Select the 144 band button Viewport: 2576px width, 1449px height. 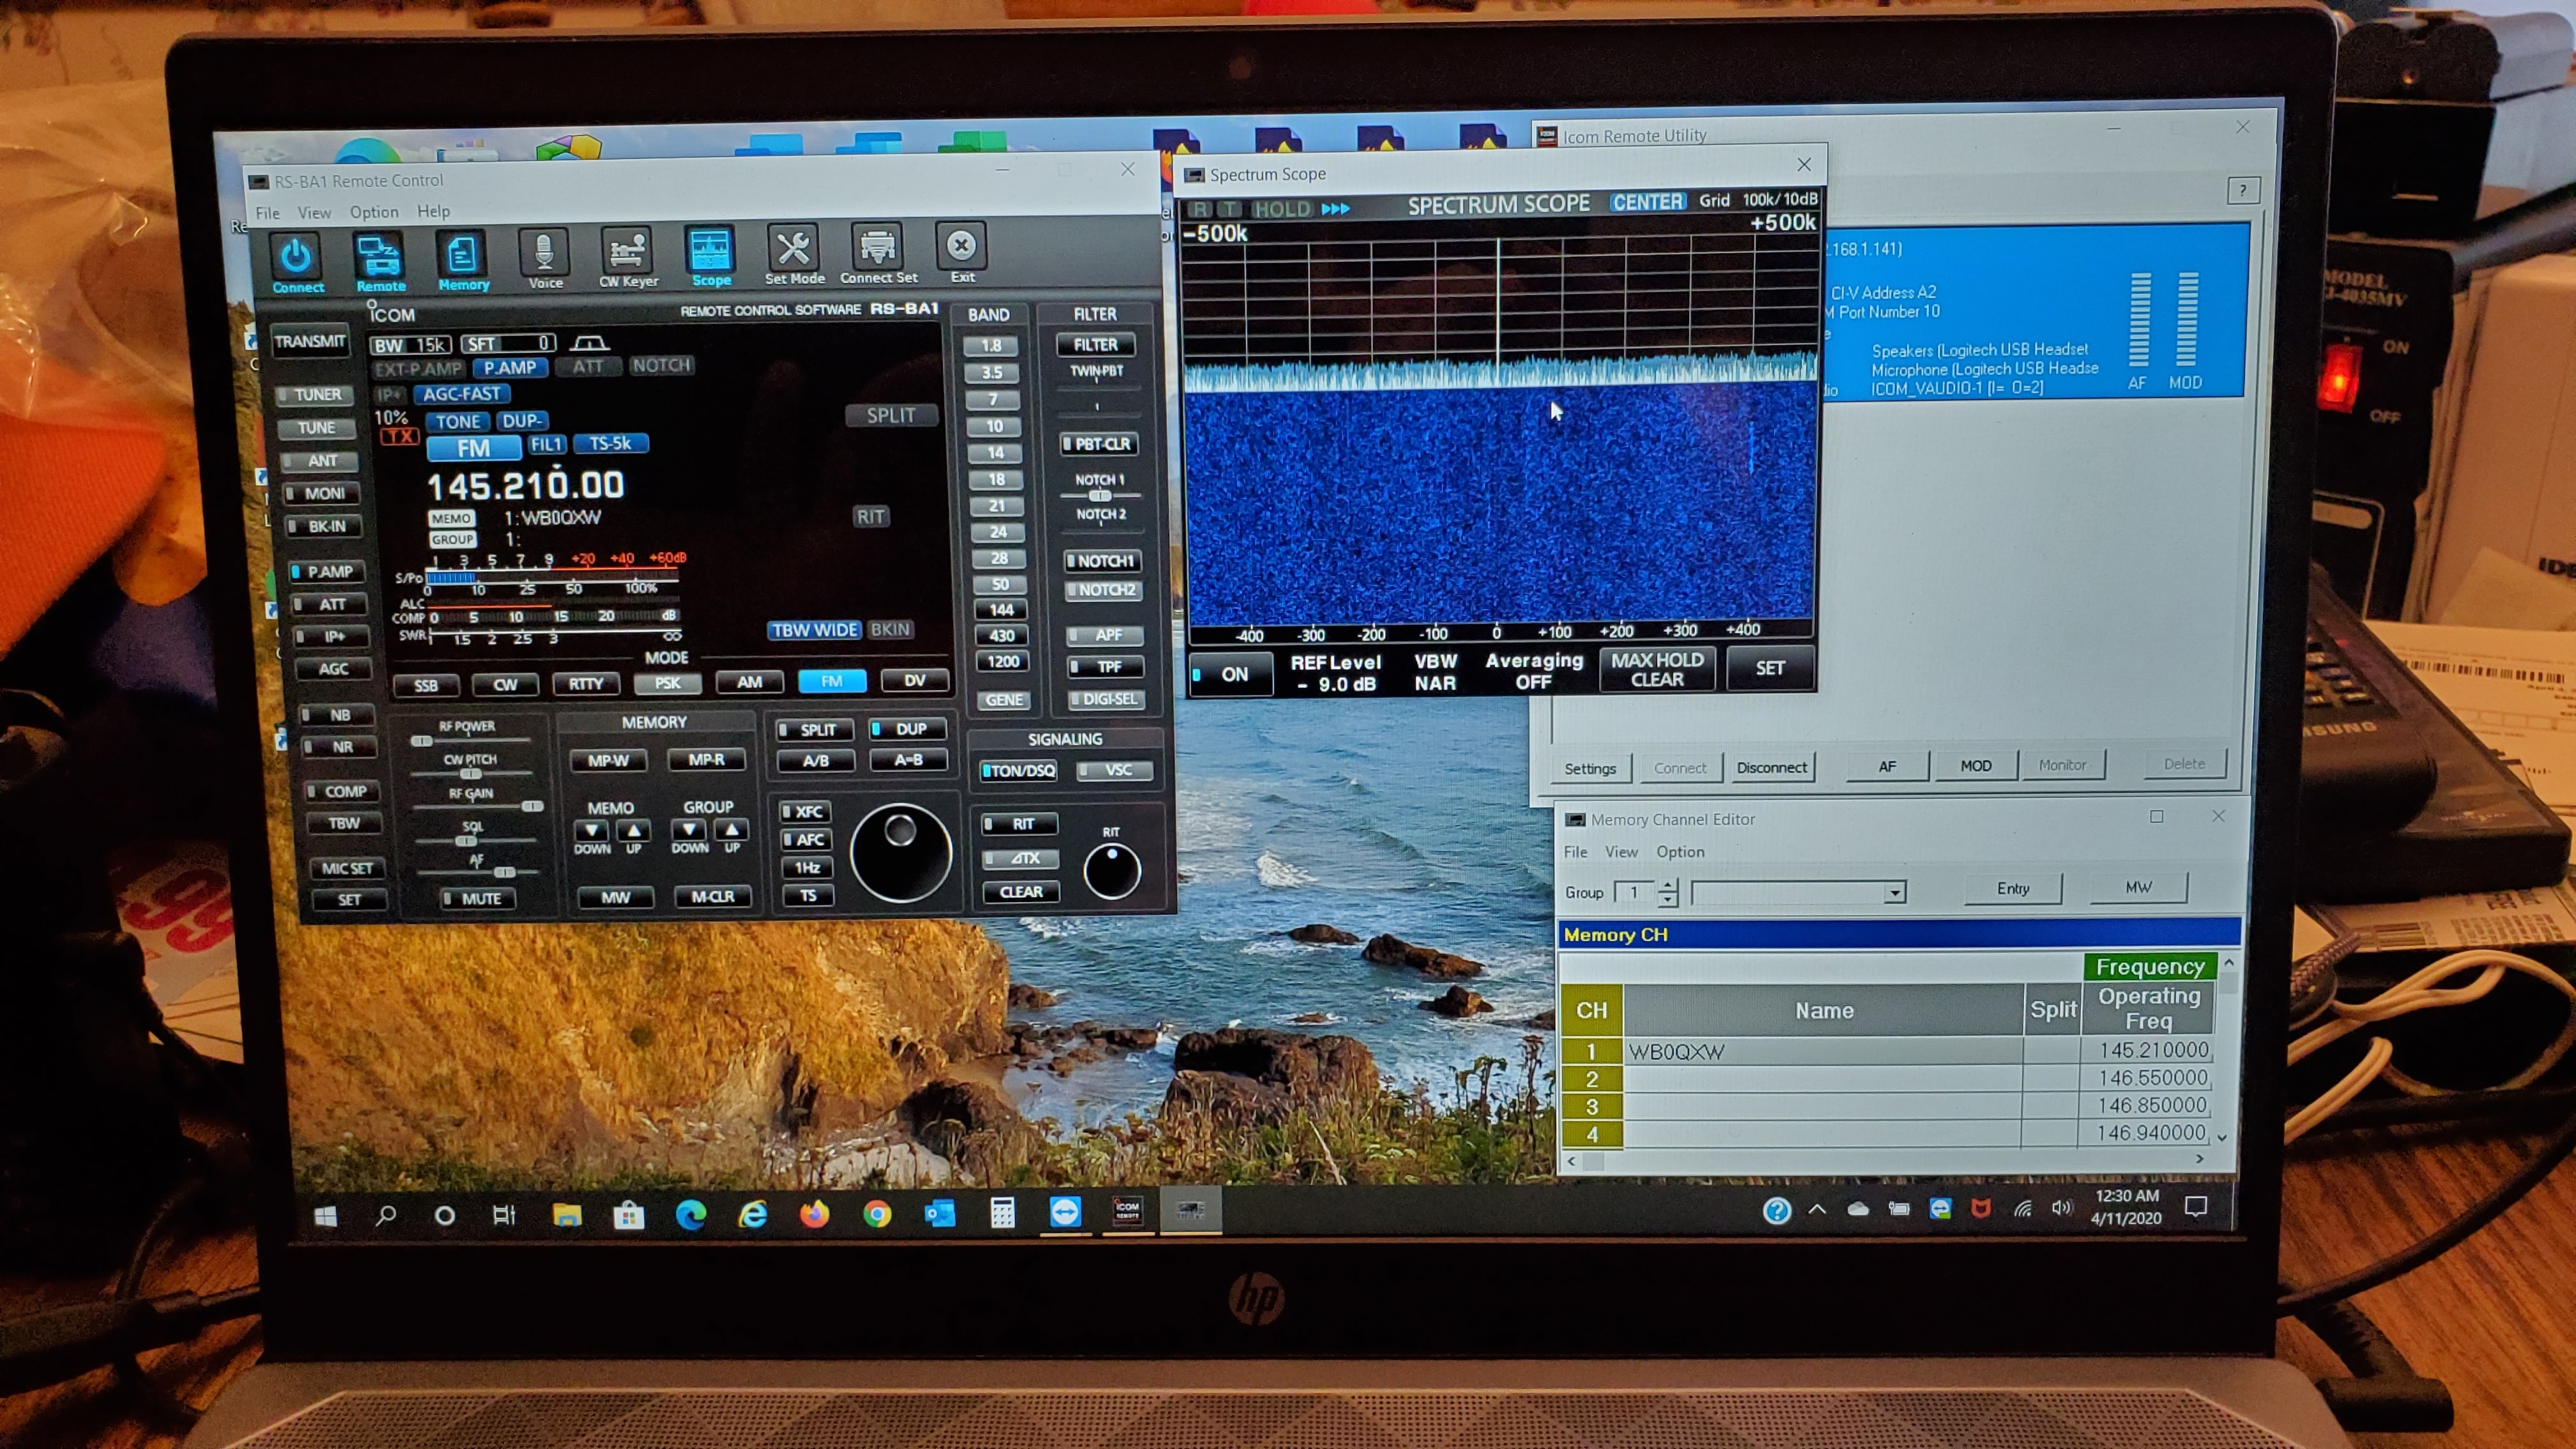[x=1001, y=610]
